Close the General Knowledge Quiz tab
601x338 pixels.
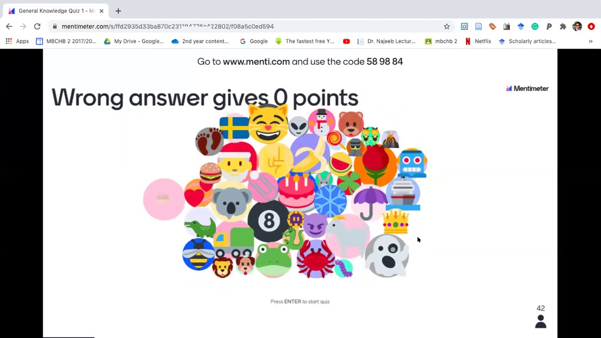coord(101,11)
